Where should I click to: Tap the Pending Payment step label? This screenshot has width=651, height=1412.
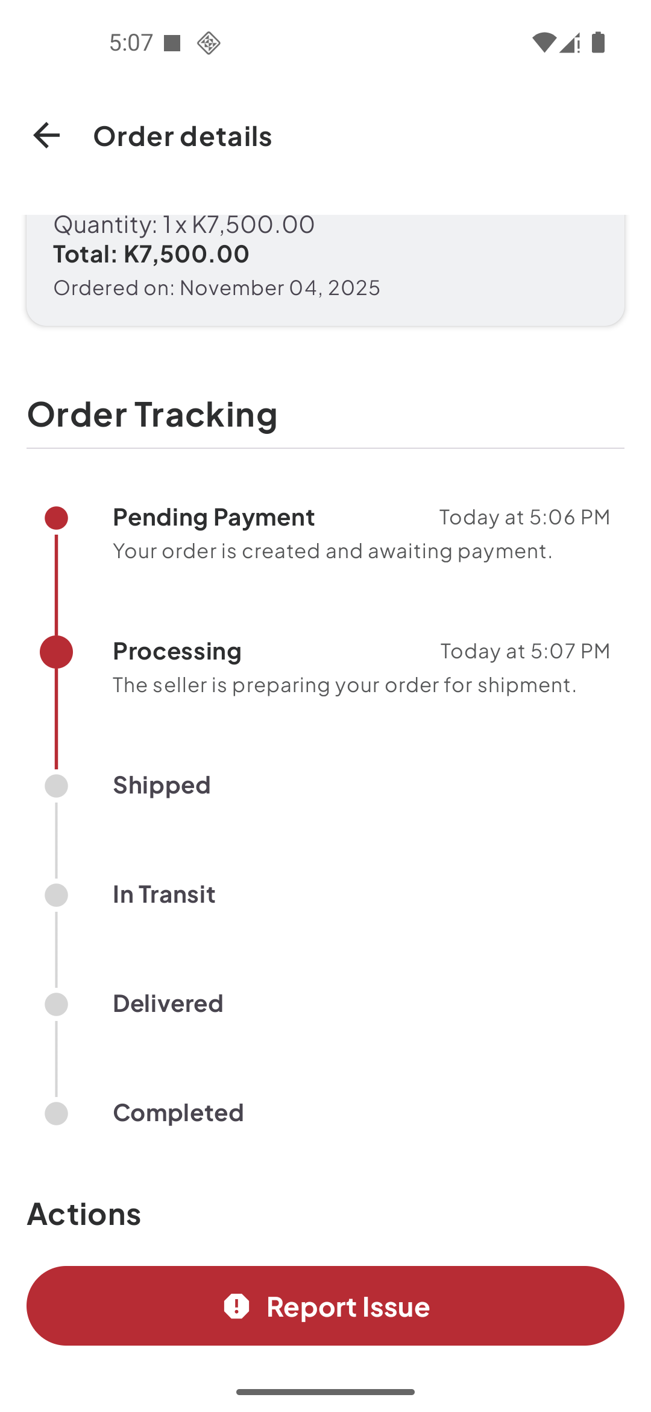tap(214, 517)
